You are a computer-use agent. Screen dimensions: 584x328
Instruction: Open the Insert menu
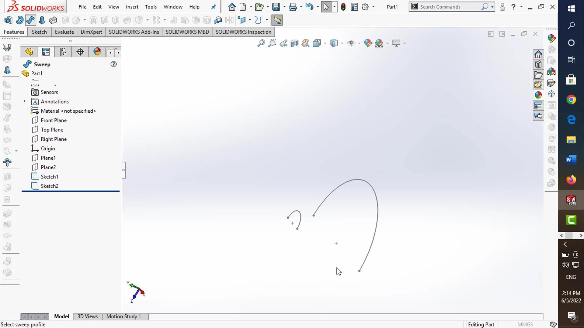(132, 7)
